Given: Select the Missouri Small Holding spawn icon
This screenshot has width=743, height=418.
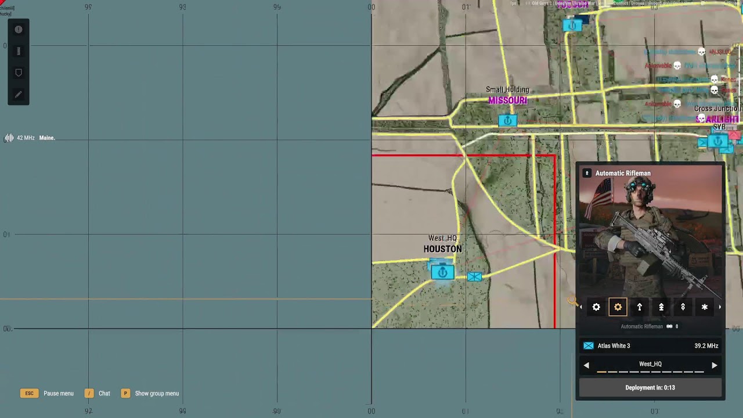Looking at the screenshot, I should tap(507, 121).
